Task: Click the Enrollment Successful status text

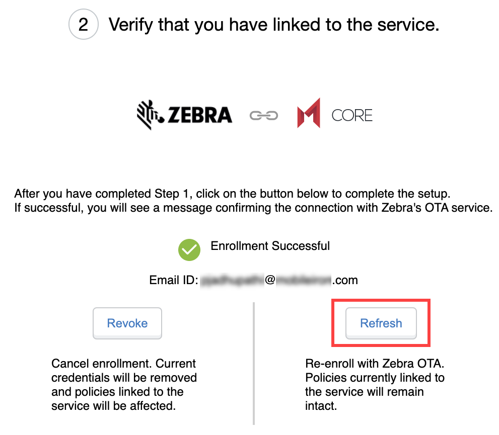Action: (x=270, y=246)
